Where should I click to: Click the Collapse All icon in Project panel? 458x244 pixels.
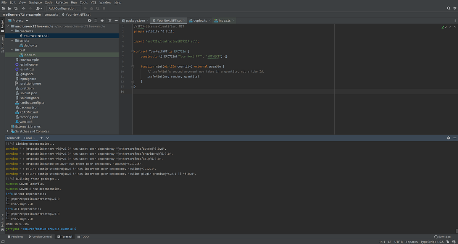point(103,21)
